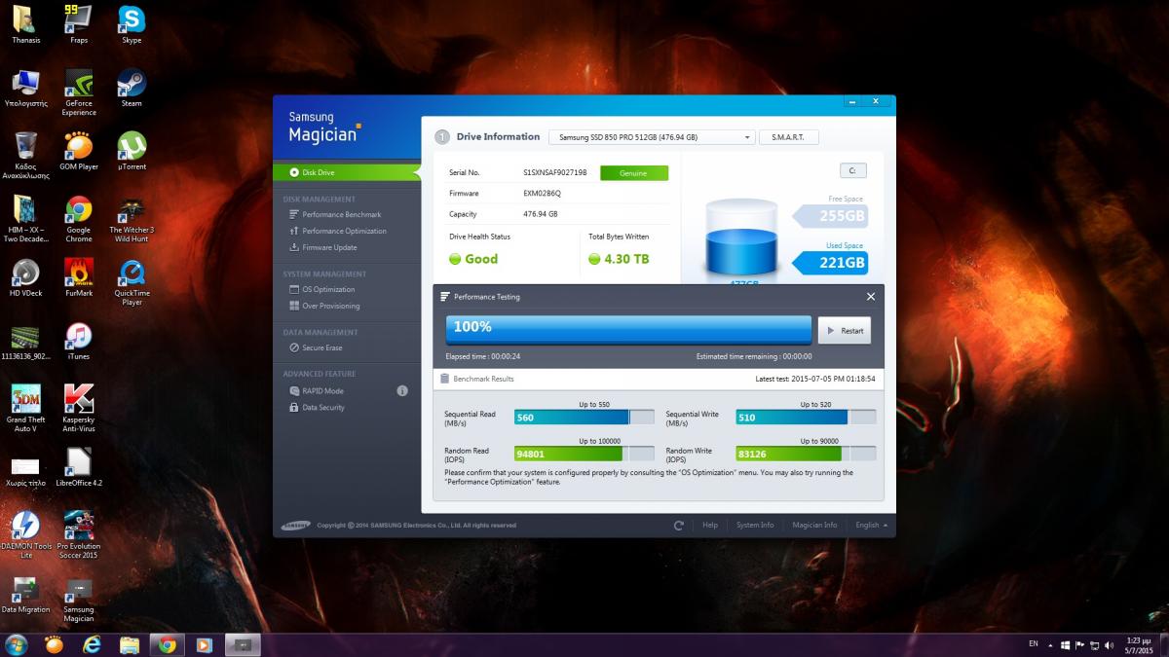Image resolution: width=1169 pixels, height=657 pixels.
Task: Click the green Genuine button
Action: click(x=634, y=173)
